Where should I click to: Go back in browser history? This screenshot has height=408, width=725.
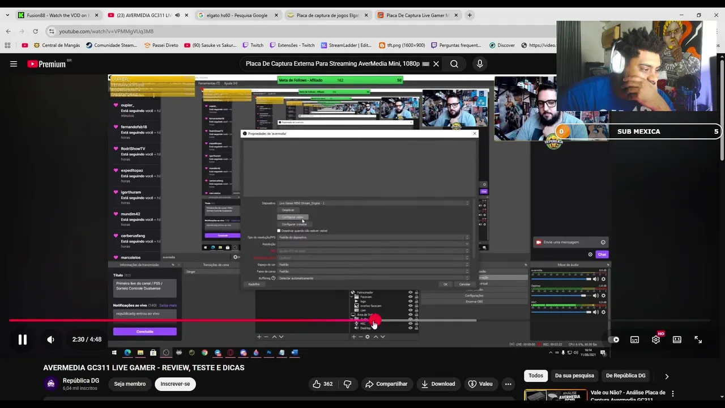point(8,31)
